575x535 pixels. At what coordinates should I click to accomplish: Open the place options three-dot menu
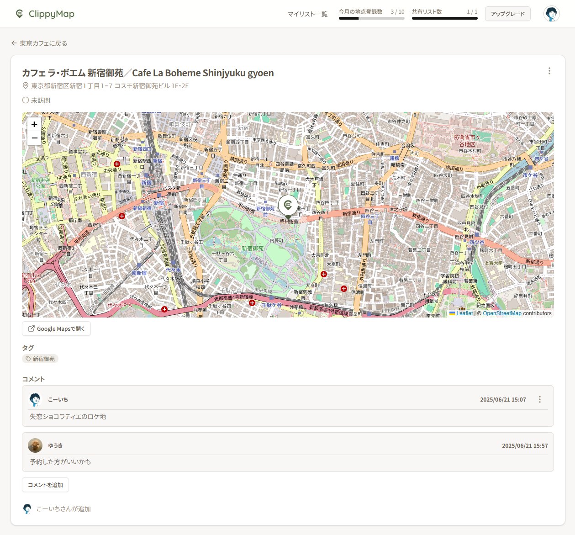click(x=549, y=71)
